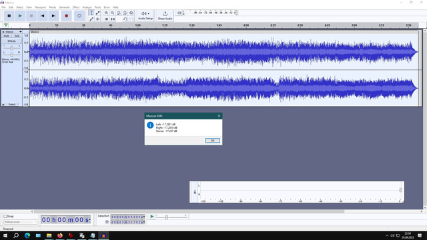Screen dimensions: 427x240
Task: Zoom in with the magnifier plus icon
Action: click(106, 13)
